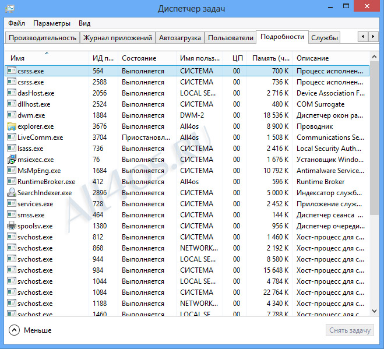
Task: Sort by the ЦП column header
Action: coord(235,58)
